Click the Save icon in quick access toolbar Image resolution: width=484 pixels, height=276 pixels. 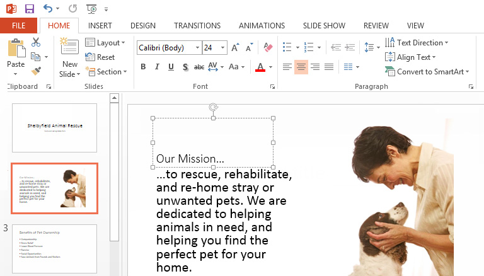(x=30, y=8)
